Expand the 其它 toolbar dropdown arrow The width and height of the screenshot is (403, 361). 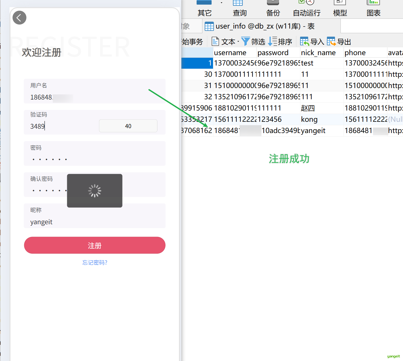tap(221, 3)
